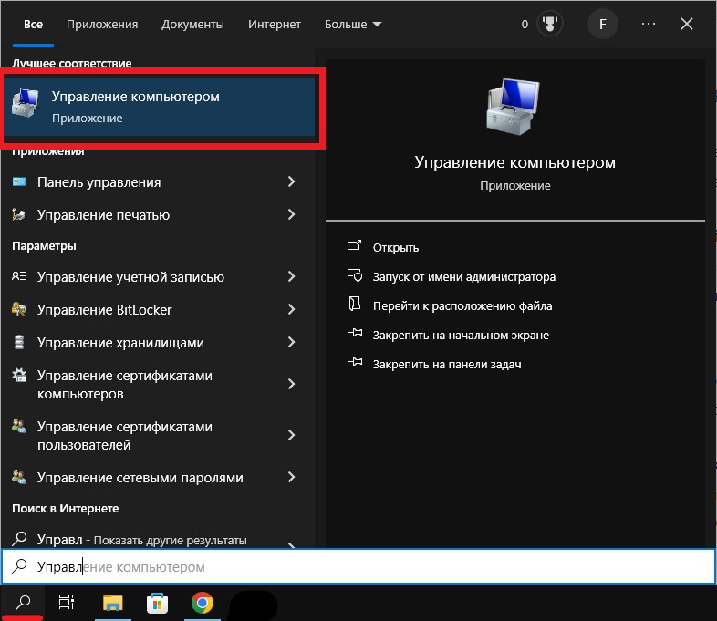
Task: Click Открыть in the right panel
Action: 395,247
